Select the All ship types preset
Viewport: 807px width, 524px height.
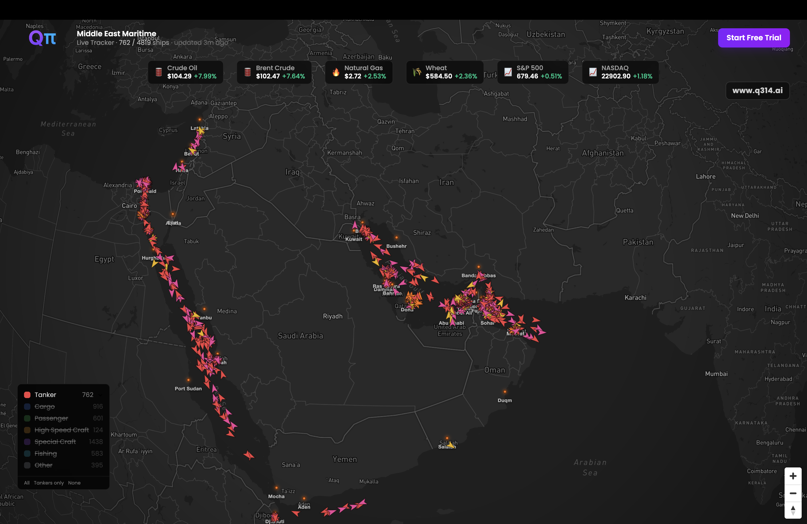pyautogui.click(x=27, y=483)
